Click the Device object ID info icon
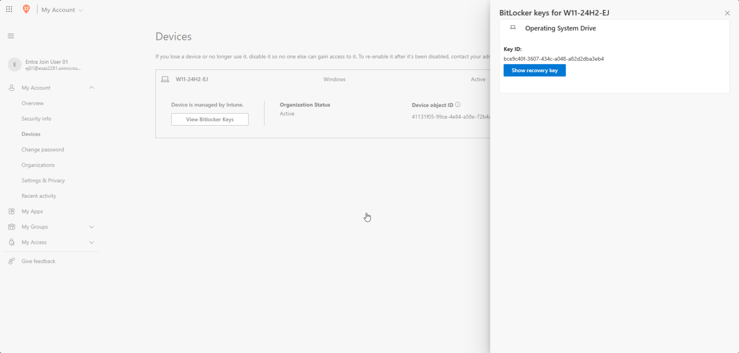Image resolution: width=739 pixels, height=353 pixels. coord(457,105)
